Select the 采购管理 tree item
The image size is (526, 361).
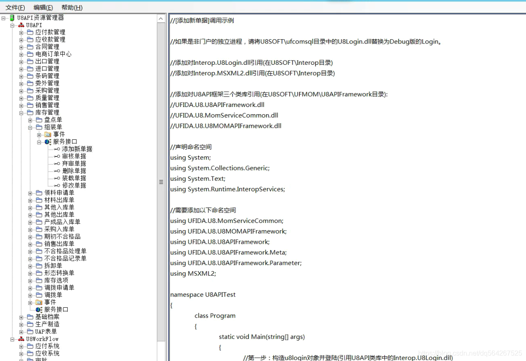47,90
